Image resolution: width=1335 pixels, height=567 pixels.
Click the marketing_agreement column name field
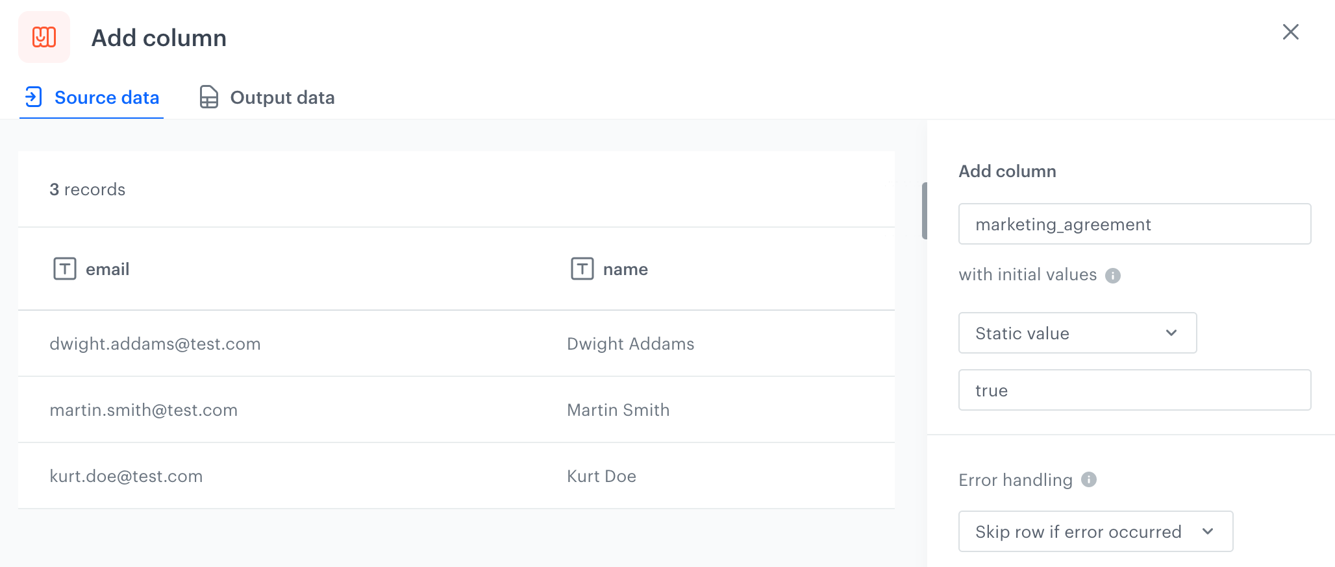pyautogui.click(x=1134, y=224)
